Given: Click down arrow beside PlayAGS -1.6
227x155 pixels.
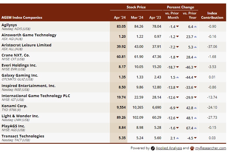Looking at the screenshot, I should [x=177, y=128].
